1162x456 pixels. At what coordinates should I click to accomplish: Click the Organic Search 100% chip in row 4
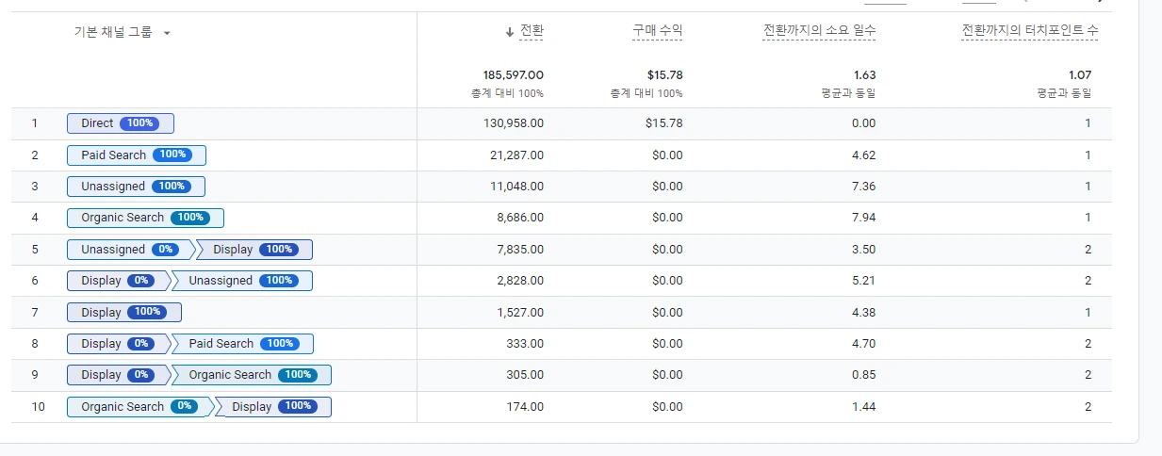145,218
